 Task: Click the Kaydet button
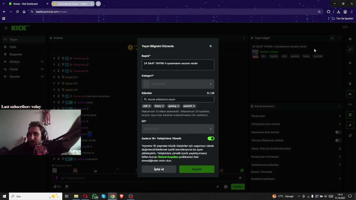(197, 169)
